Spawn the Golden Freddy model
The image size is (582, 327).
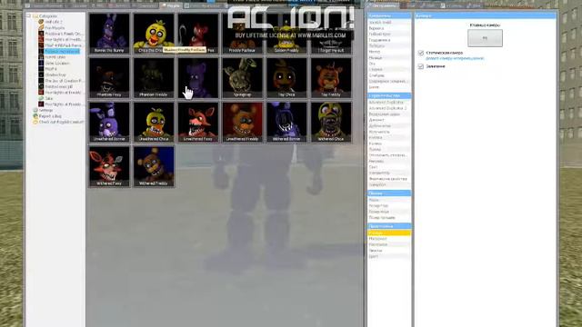point(286,34)
